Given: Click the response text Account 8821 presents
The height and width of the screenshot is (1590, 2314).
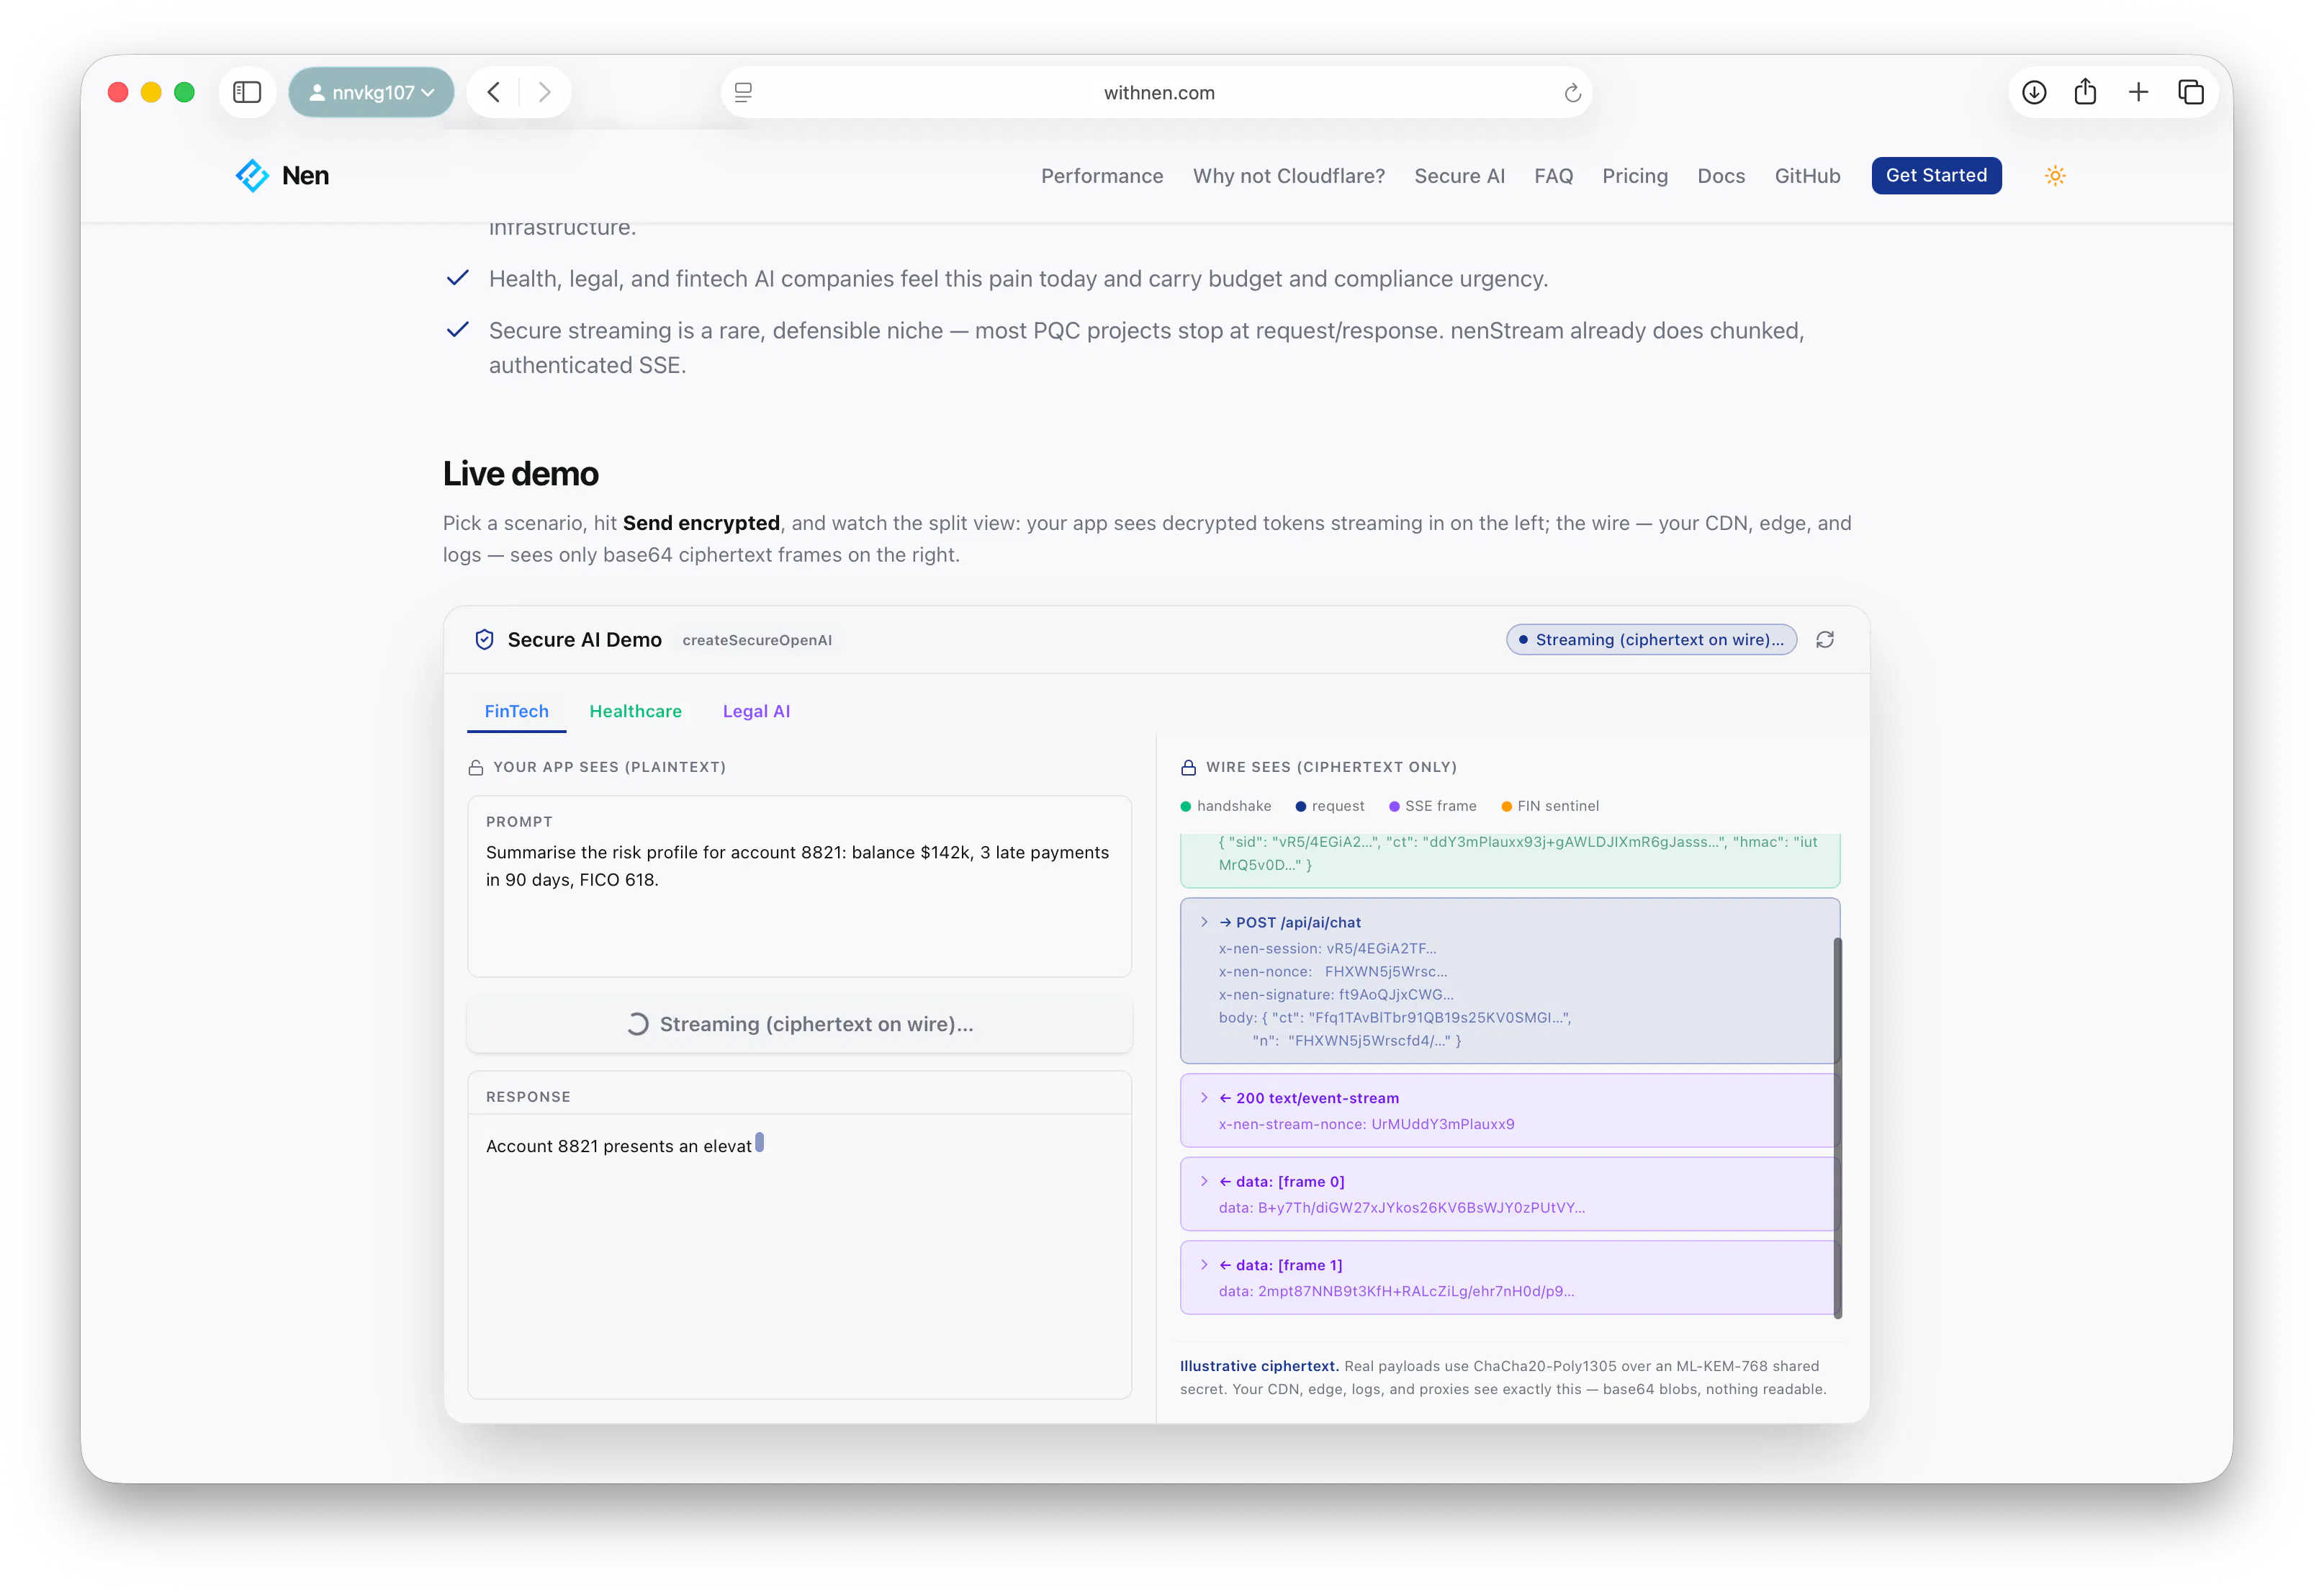Looking at the screenshot, I should pyautogui.click(x=618, y=1146).
